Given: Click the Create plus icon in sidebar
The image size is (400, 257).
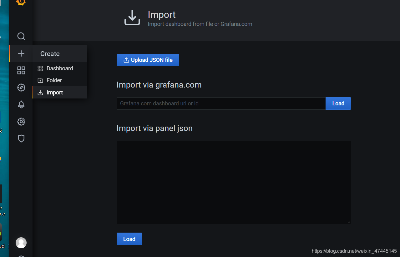Looking at the screenshot, I should [x=21, y=53].
